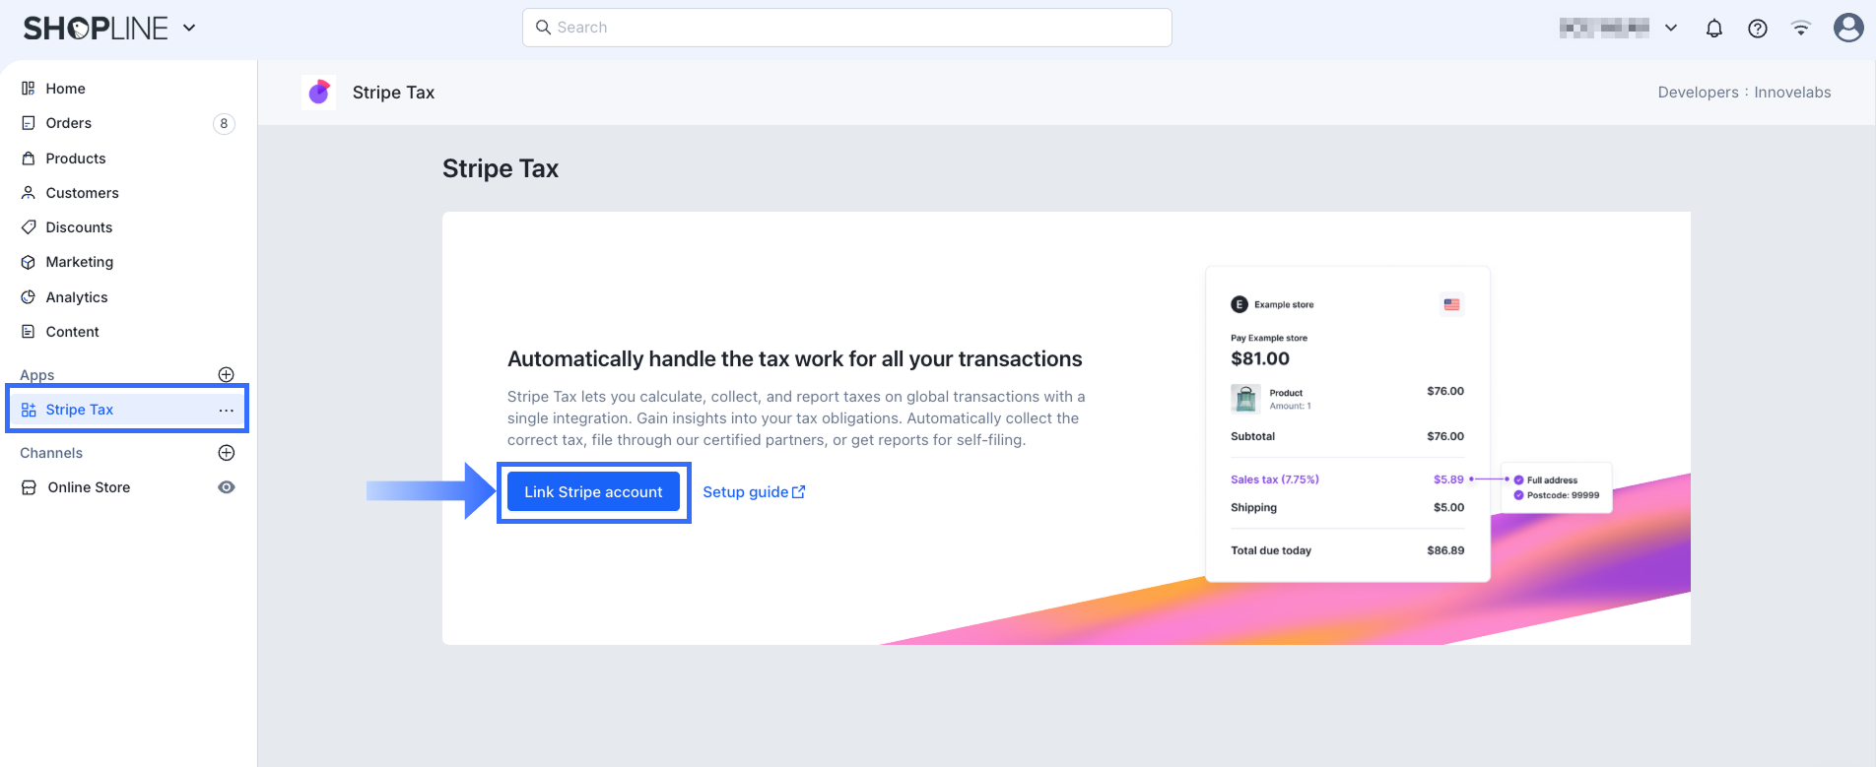Add a new app with plus icon
Image resolution: width=1876 pixels, height=767 pixels.
click(226, 374)
